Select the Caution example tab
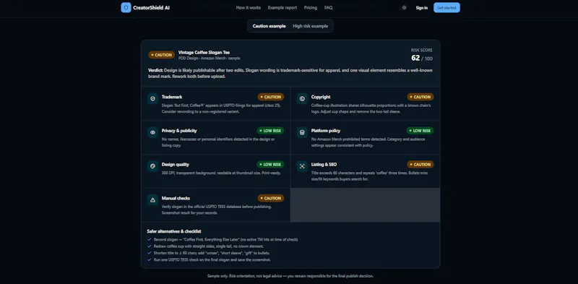This screenshot has height=284, width=578. tap(269, 26)
